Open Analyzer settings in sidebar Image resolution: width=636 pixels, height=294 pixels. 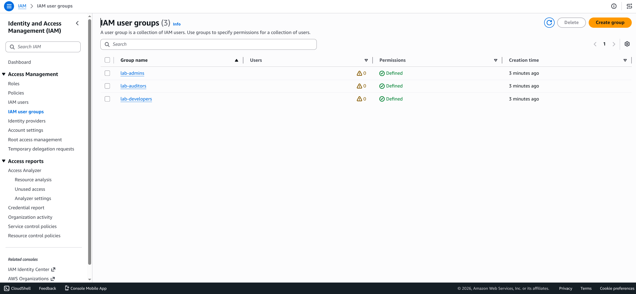coord(33,198)
